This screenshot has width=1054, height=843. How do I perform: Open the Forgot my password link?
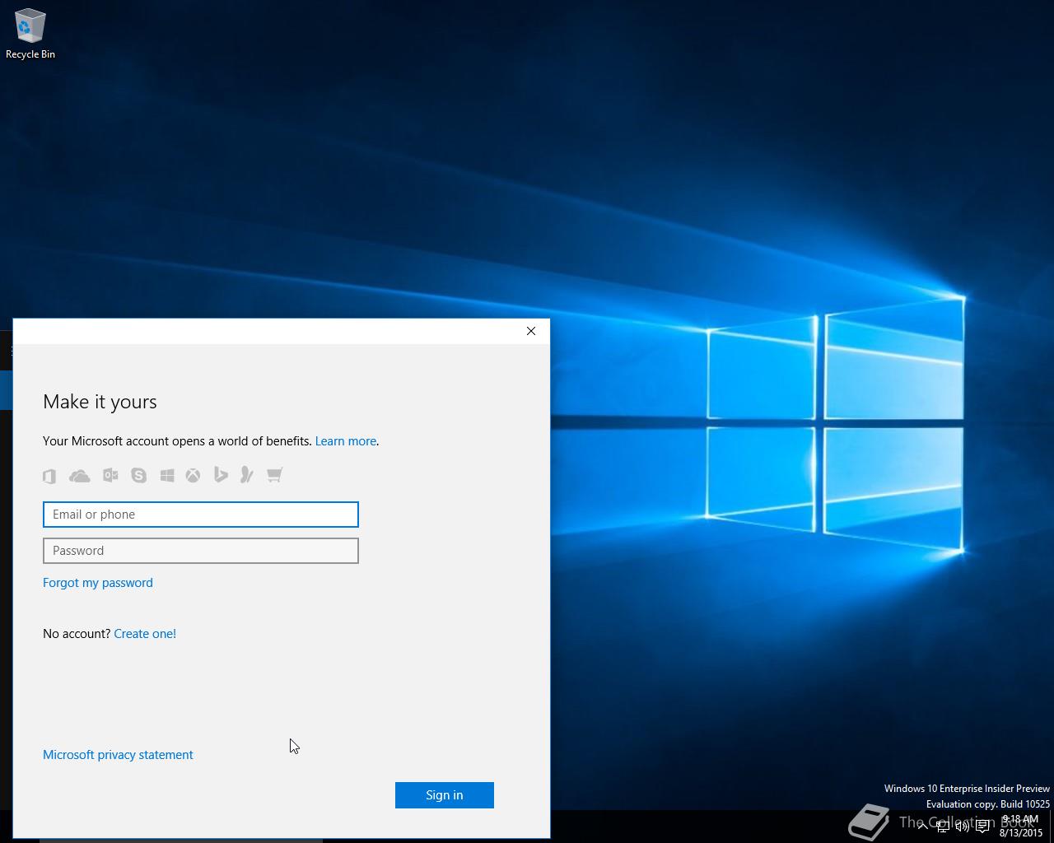[98, 583]
